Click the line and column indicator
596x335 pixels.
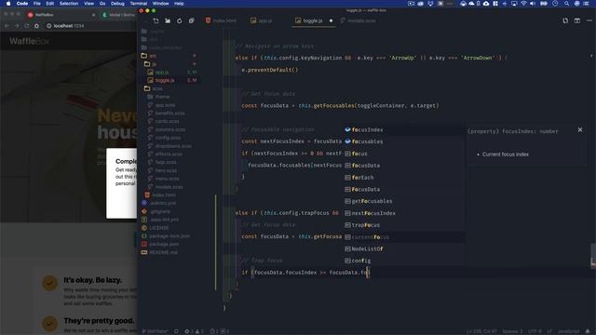[481, 331]
